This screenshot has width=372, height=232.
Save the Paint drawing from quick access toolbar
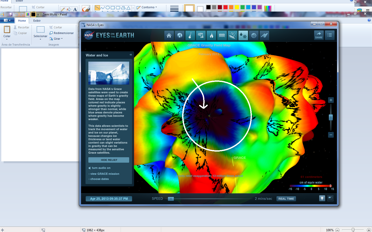[x=11, y=14]
